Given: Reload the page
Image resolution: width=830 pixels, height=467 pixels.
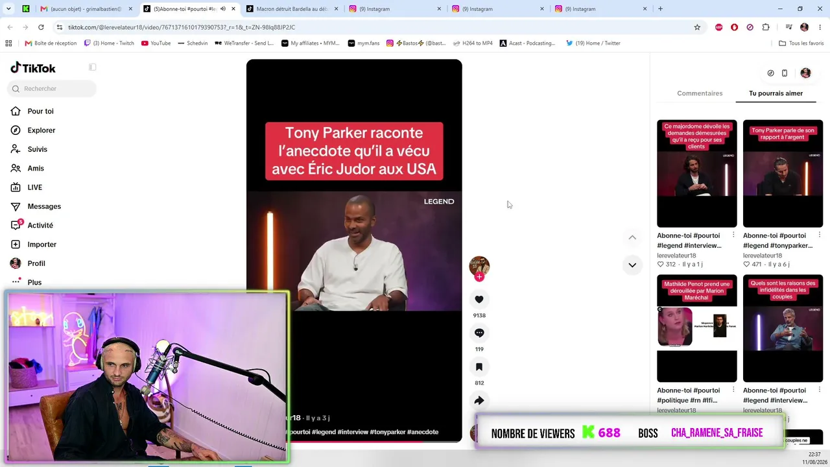Looking at the screenshot, I should 41,27.
